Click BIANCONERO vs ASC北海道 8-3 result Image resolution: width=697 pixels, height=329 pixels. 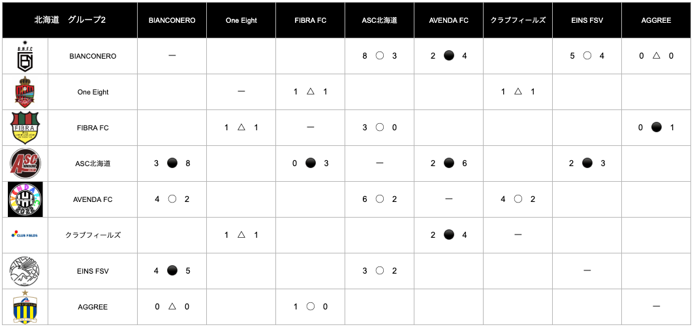pyautogui.click(x=379, y=57)
